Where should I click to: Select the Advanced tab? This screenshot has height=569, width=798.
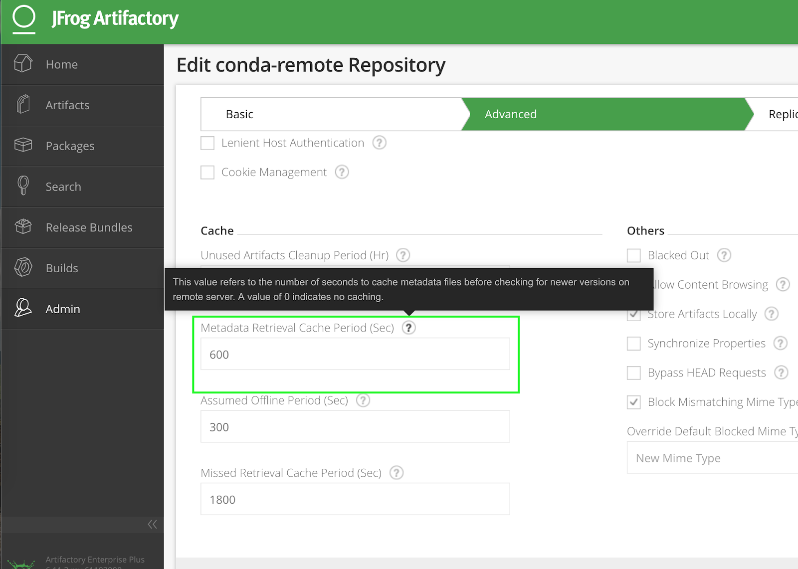[511, 114]
